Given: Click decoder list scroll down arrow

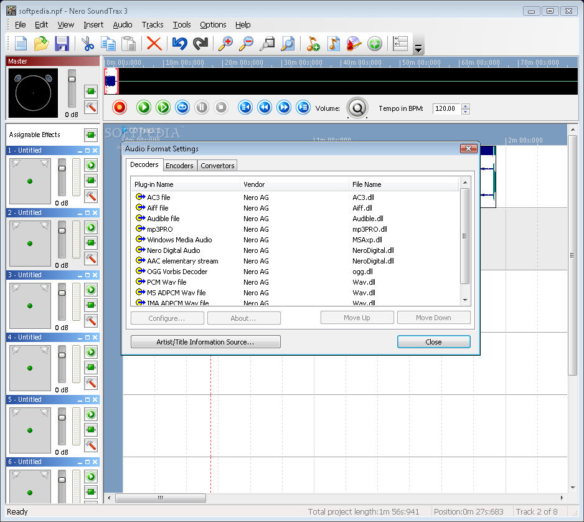Looking at the screenshot, I should click(465, 300).
